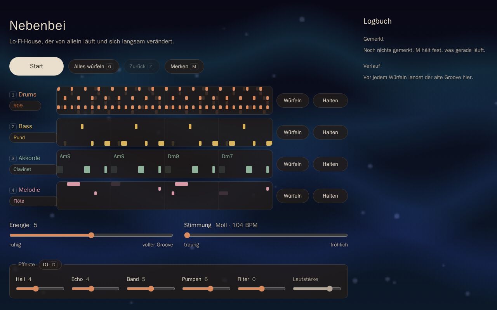Randomize the Bass track with Würfeln
This screenshot has height=310, width=497.
(x=293, y=132)
